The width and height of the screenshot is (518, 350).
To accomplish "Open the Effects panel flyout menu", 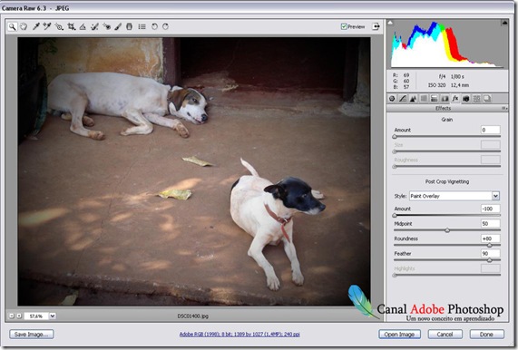I will coord(504,108).
